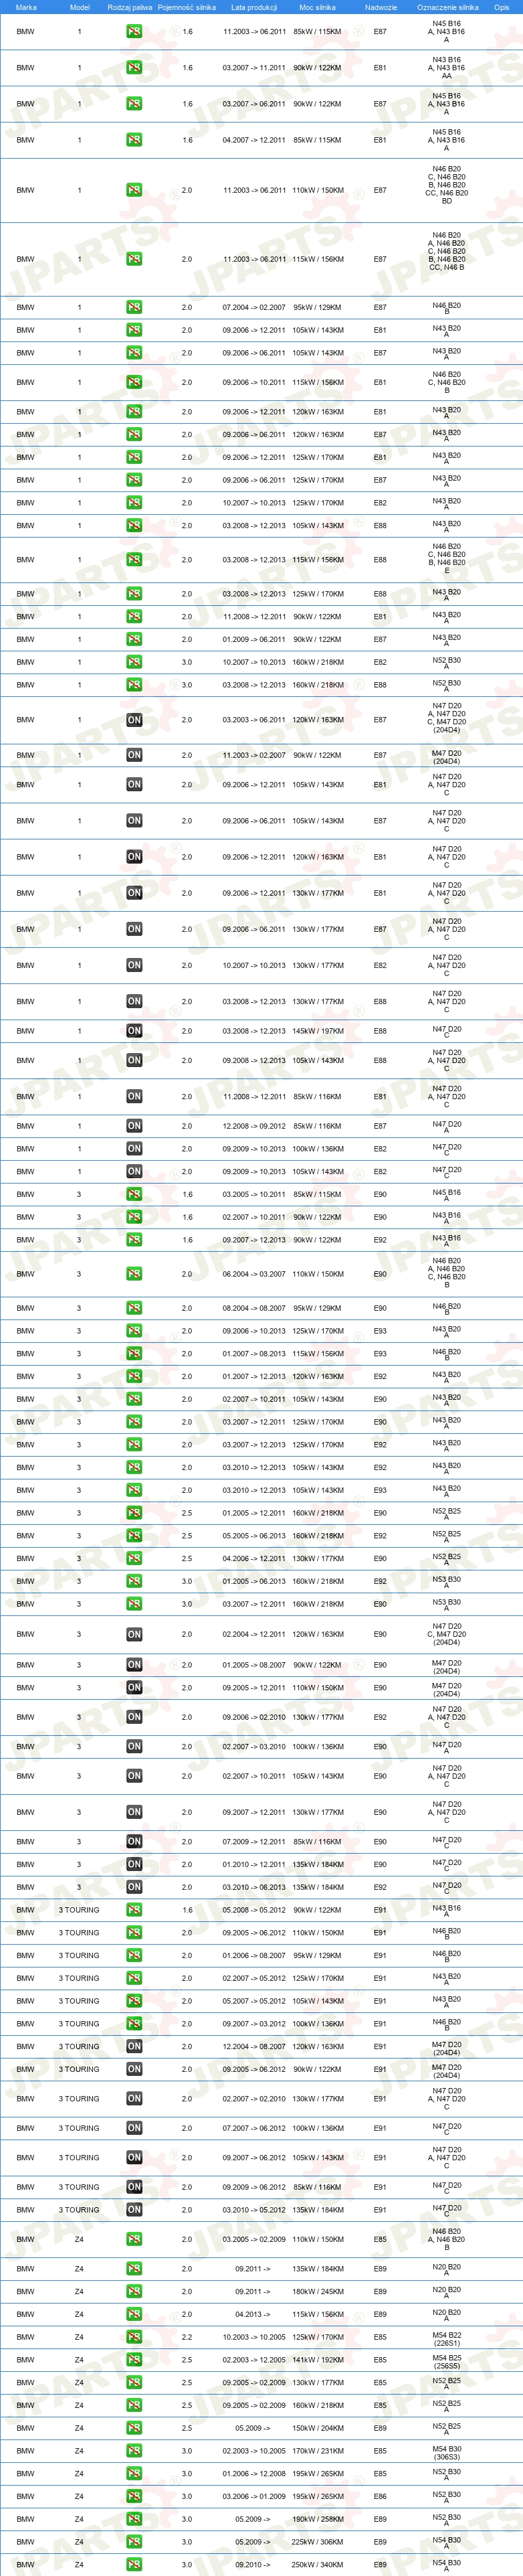This screenshot has height=2576, width=523.
Task: Select diesel ON icon in 01.2005 -> 08.2007 row
Action: click(134, 1665)
